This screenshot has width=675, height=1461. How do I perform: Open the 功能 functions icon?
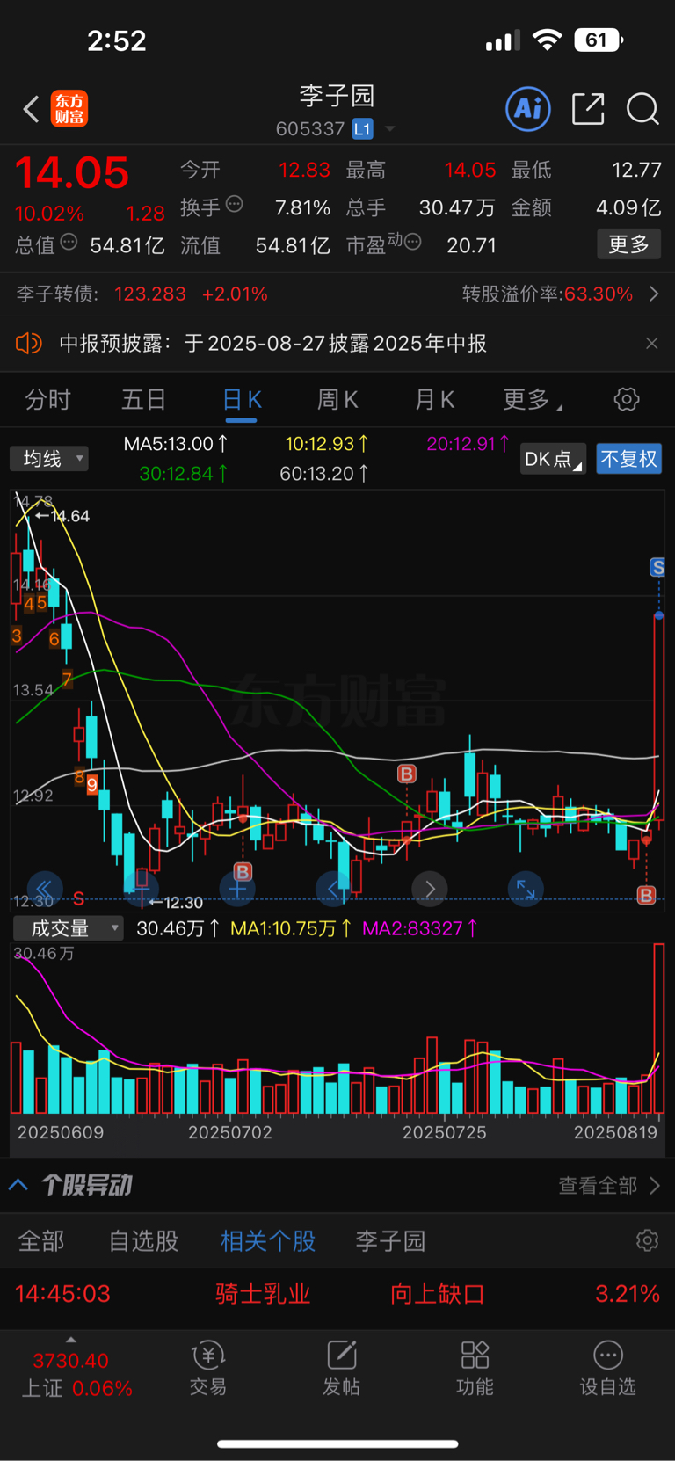[x=475, y=1368]
